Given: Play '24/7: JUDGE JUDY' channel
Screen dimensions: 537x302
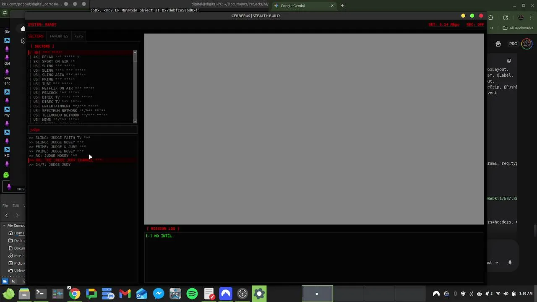Looking at the screenshot, I should click(x=83, y=165).
